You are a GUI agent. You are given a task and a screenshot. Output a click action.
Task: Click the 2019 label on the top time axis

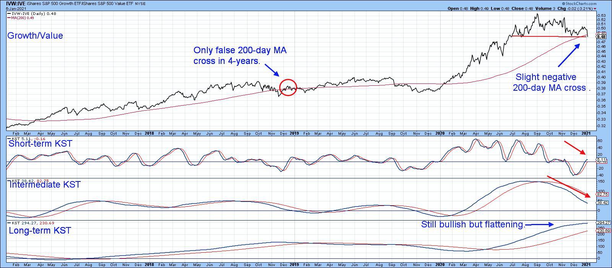[x=294, y=134]
